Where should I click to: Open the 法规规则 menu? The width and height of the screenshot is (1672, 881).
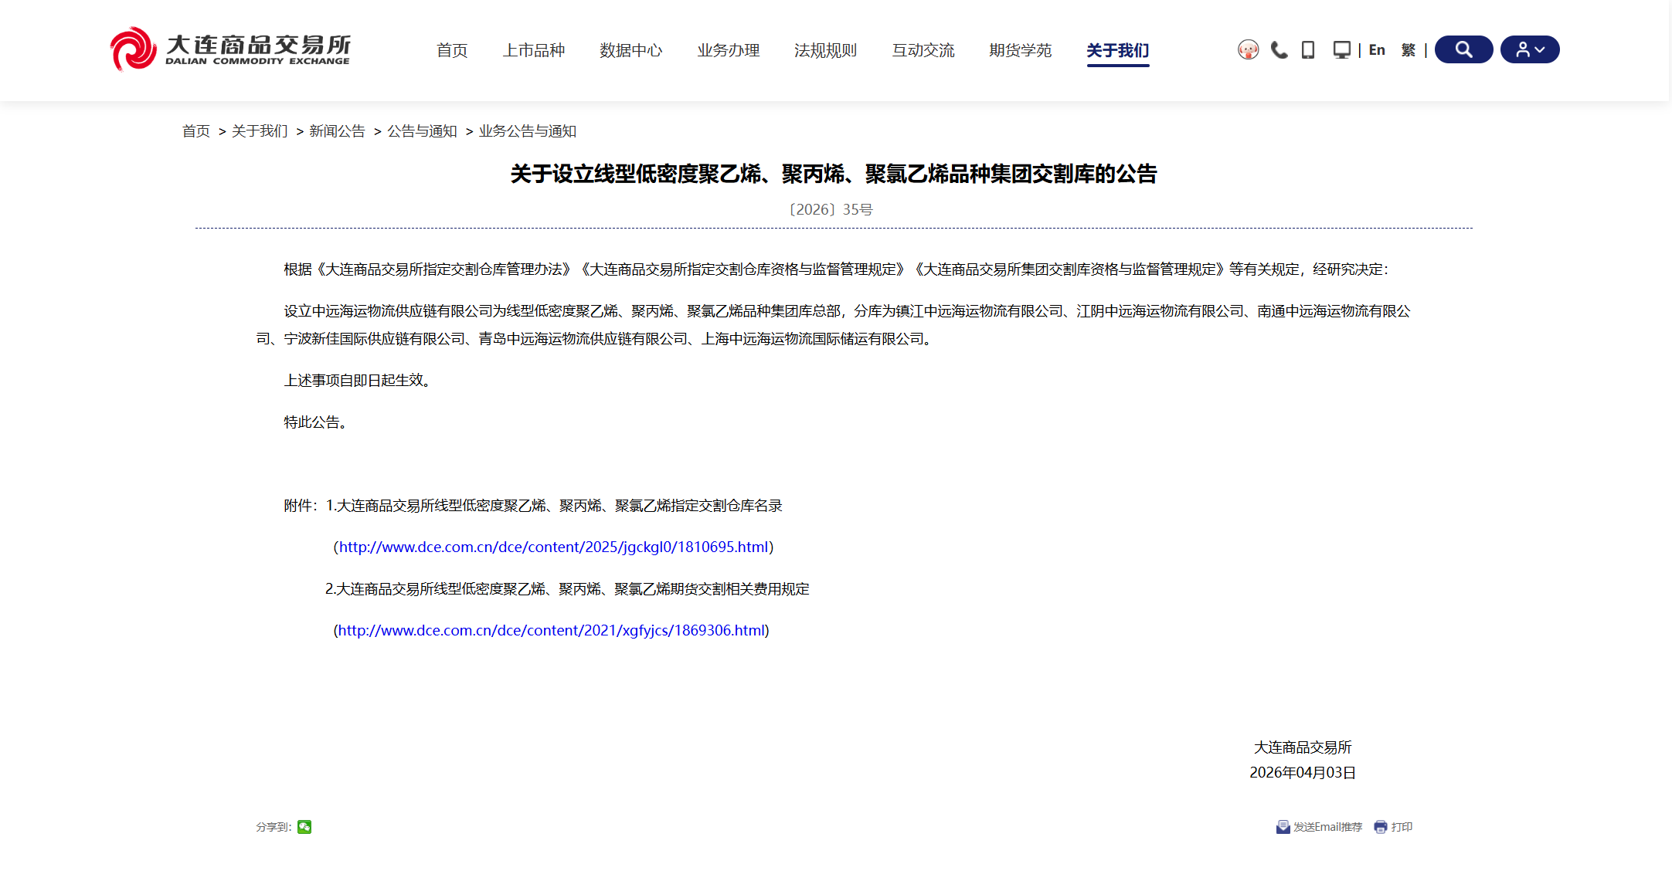(825, 49)
